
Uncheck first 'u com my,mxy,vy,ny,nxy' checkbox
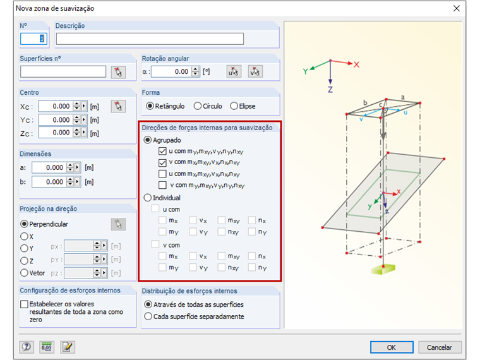pos(162,151)
